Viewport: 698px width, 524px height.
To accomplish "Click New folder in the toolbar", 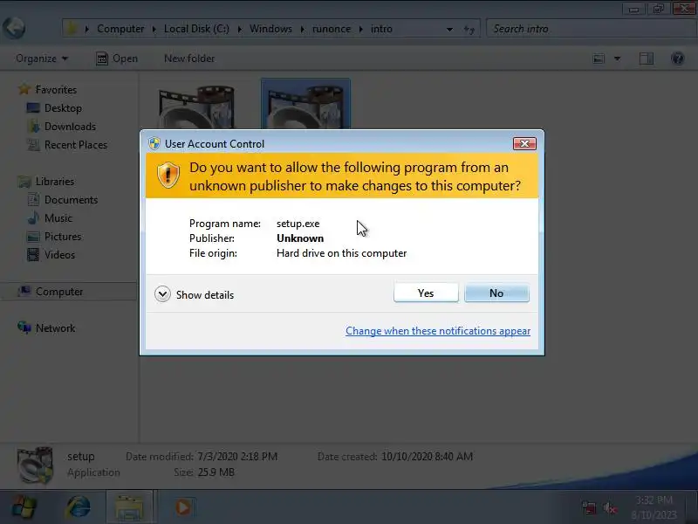I will [x=189, y=59].
